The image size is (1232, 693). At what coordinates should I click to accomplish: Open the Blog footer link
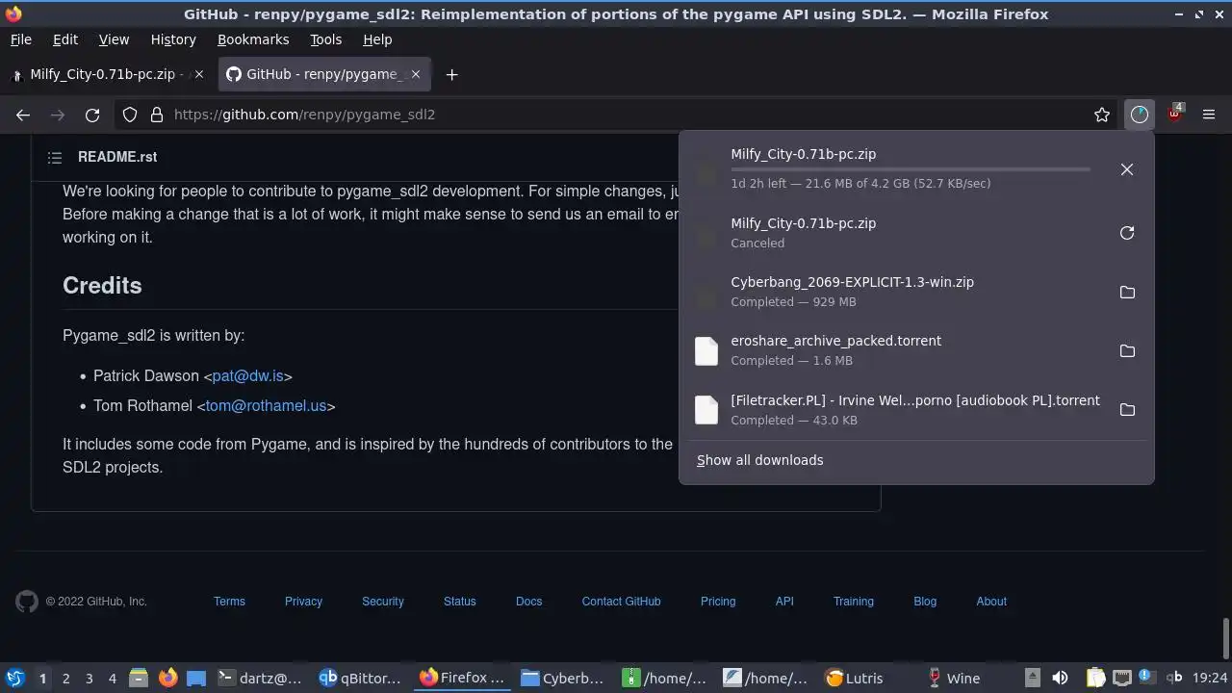[925, 602]
